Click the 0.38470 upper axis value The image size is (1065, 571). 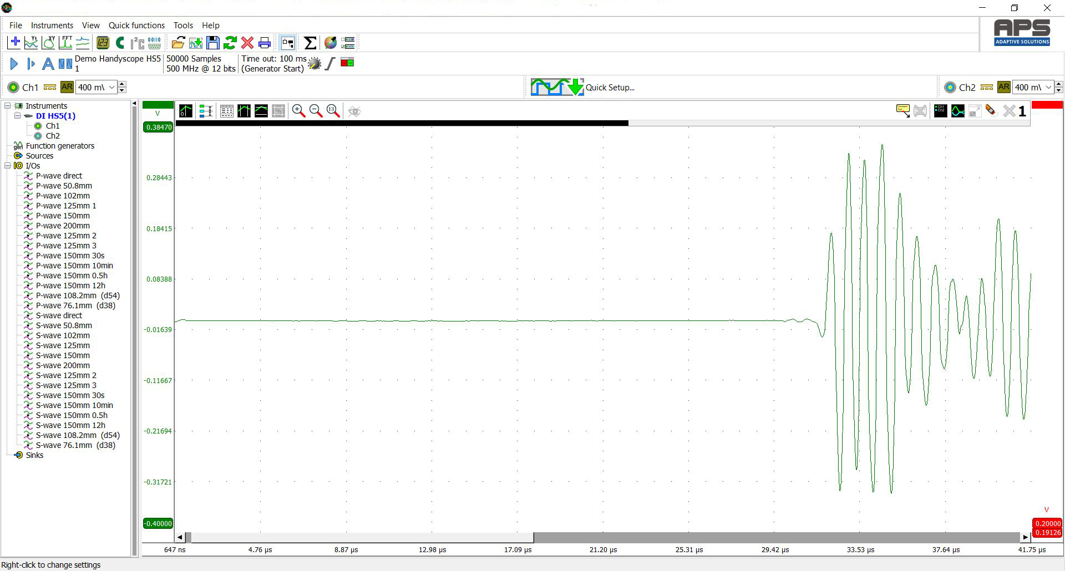(158, 127)
